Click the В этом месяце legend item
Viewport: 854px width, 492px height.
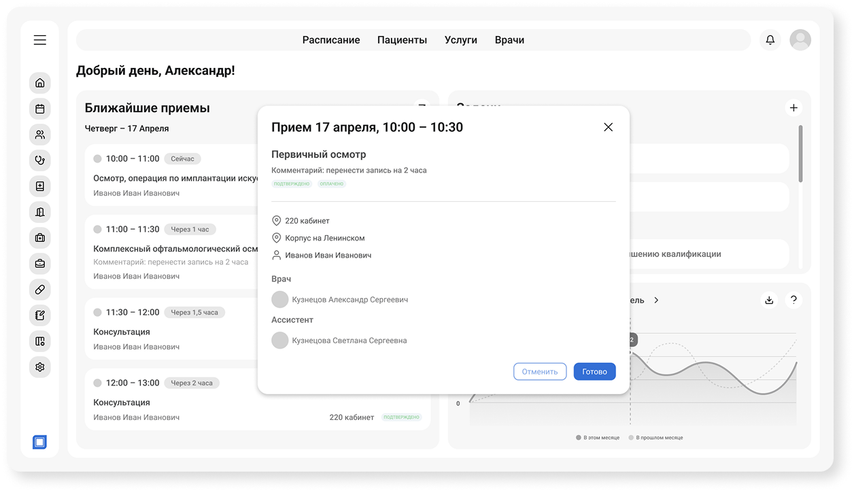[x=598, y=438]
